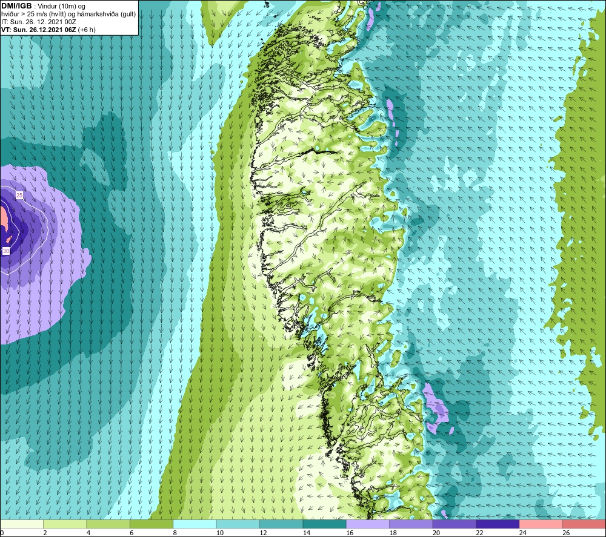Pick the 16–18 m/s lavender legend swatch
Image resolution: width=606 pixels, height=537 pixels.
(x=368, y=524)
